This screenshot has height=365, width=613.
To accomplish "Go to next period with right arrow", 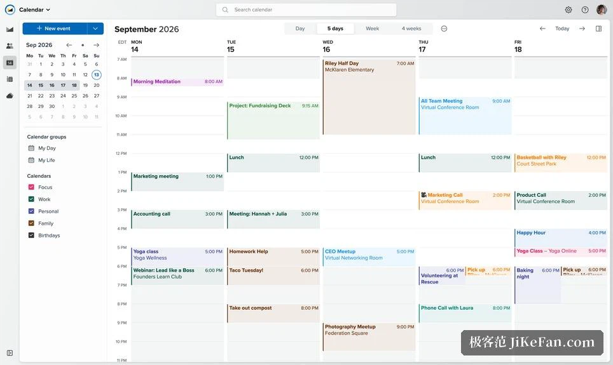I will coord(582,29).
